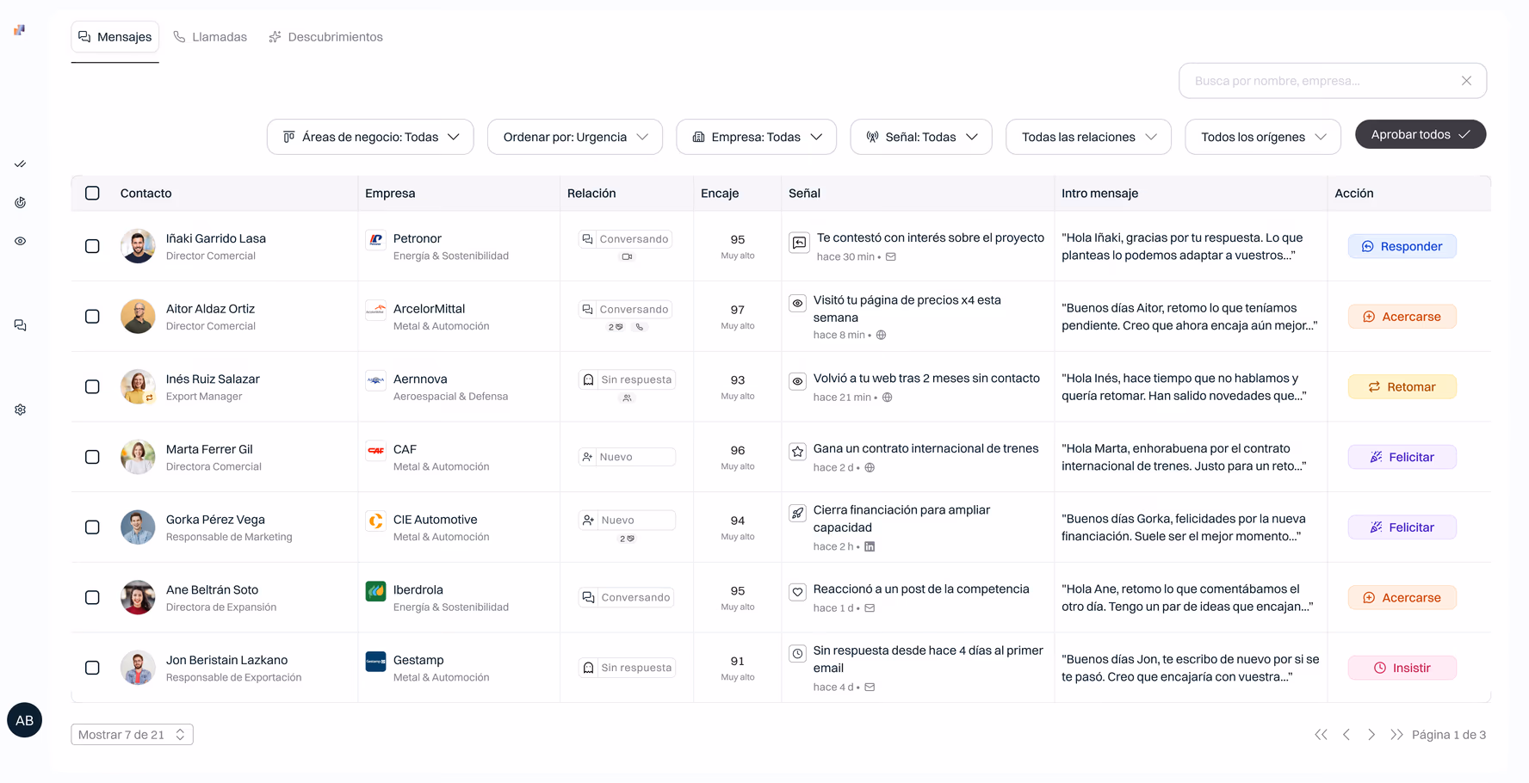Focus the Busca por nombre search field

click(1322, 81)
